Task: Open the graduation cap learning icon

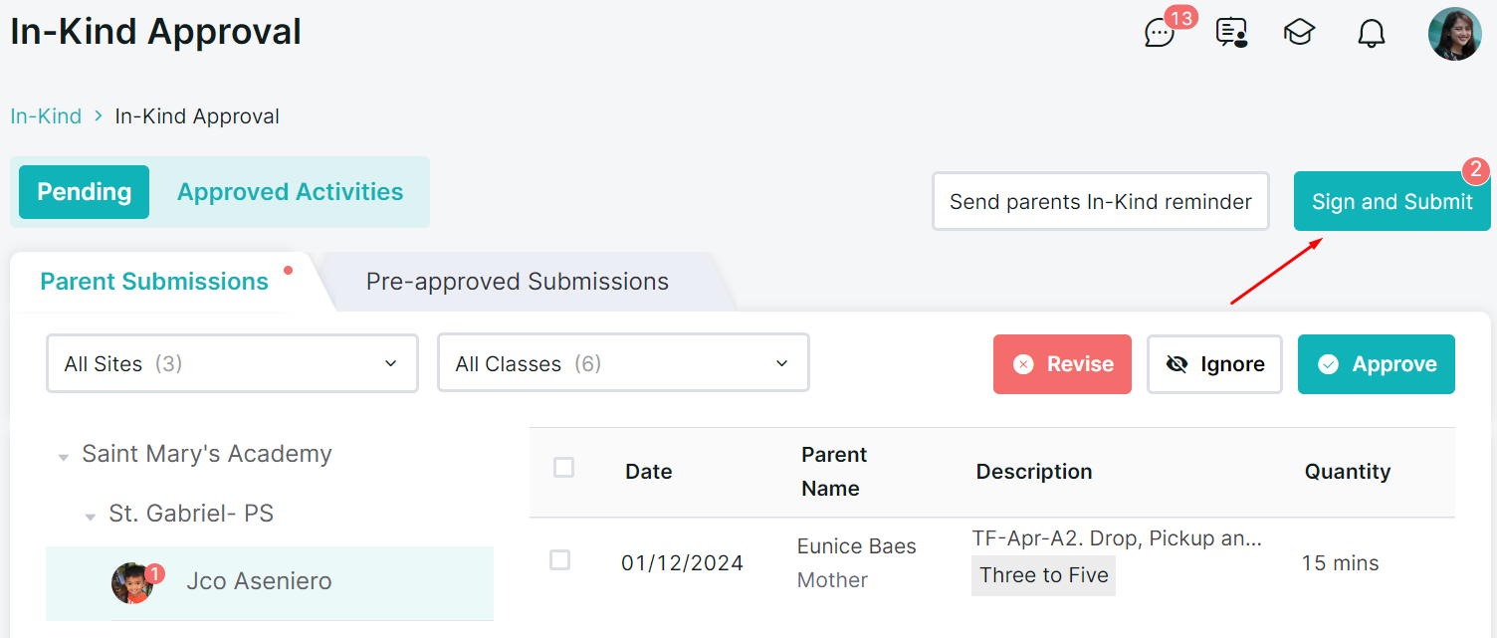Action: coord(1299,33)
